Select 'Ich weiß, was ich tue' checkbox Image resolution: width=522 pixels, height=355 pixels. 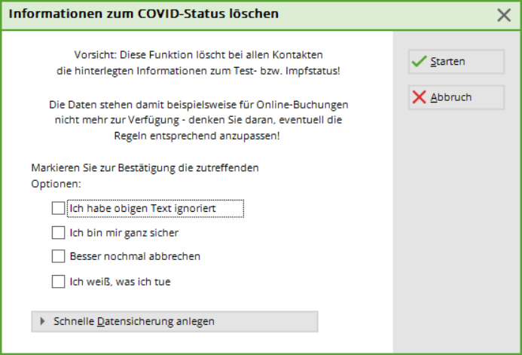[58, 282]
